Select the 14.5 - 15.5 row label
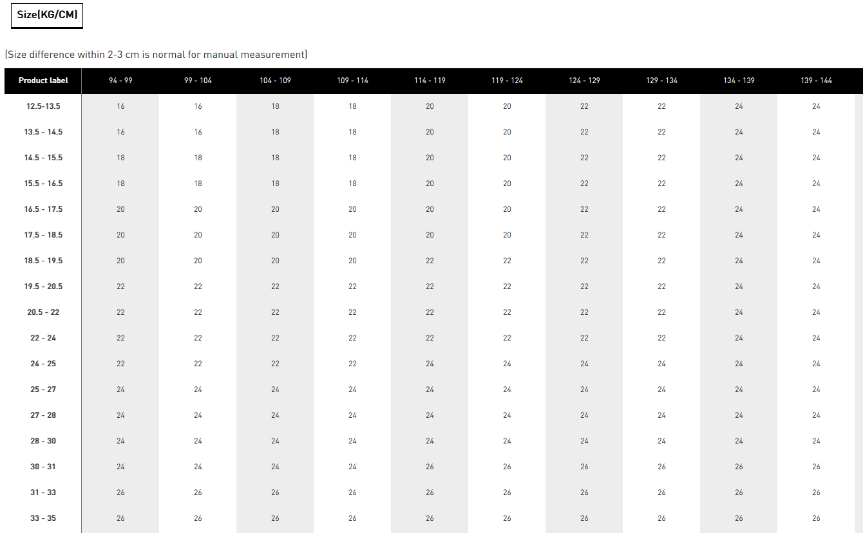Screen dimensions: 865x533 tap(43, 158)
